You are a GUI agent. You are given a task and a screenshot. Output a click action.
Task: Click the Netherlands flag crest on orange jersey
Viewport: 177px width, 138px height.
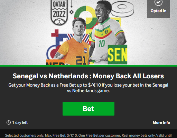tap(85, 51)
